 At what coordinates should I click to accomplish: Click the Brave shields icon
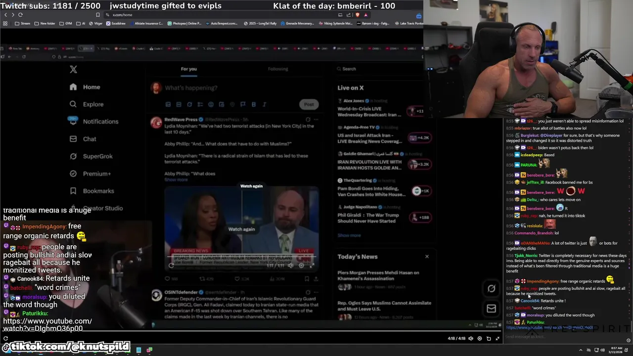[358, 15]
